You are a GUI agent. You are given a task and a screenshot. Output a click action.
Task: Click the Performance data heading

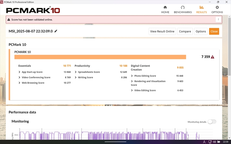pos(22,112)
